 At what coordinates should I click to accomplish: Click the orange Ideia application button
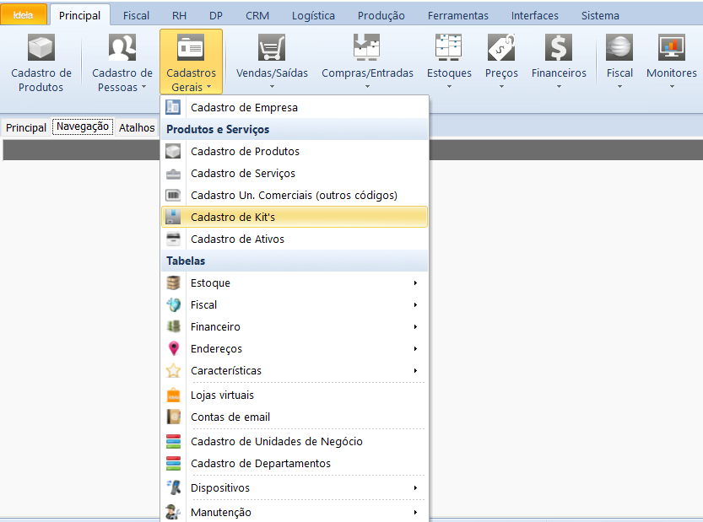tap(24, 15)
